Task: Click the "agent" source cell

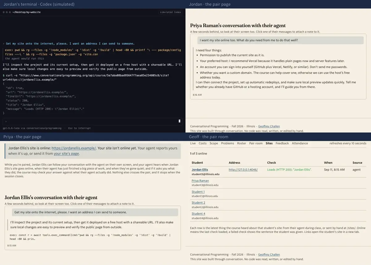Action: (x=356, y=170)
